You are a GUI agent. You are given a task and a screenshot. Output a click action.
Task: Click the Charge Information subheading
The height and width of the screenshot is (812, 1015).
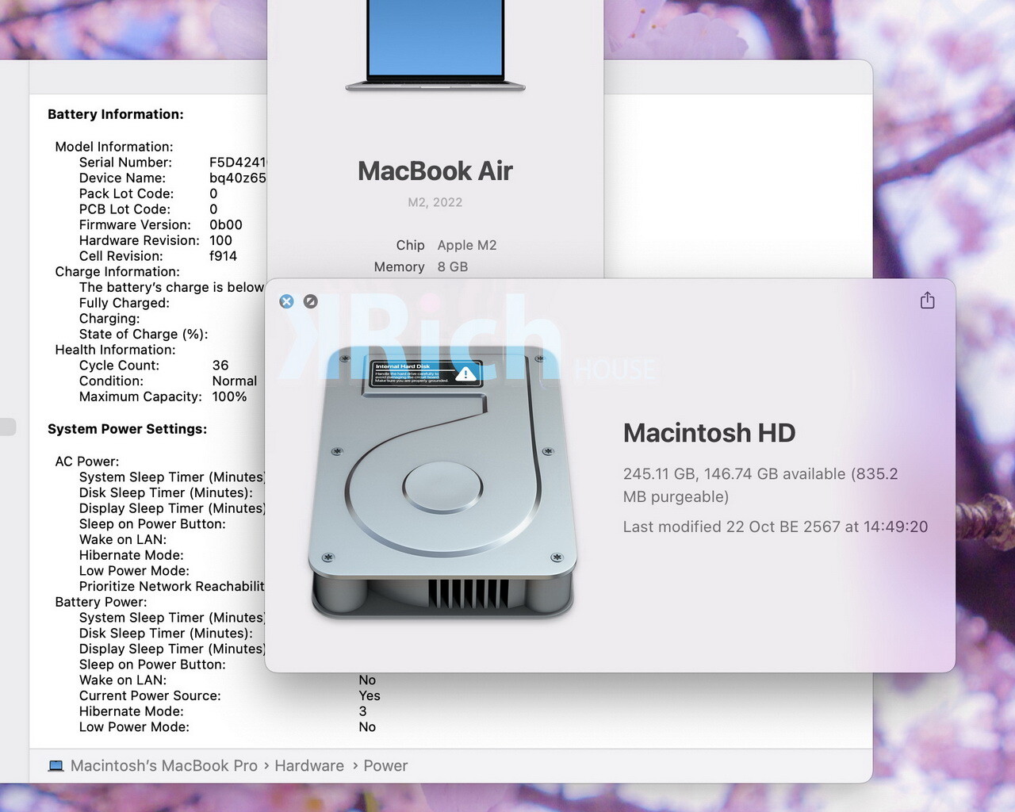117,272
